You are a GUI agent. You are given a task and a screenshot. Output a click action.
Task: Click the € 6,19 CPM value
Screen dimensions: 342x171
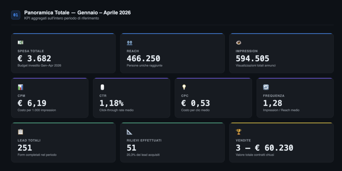pyautogui.click(x=32, y=103)
